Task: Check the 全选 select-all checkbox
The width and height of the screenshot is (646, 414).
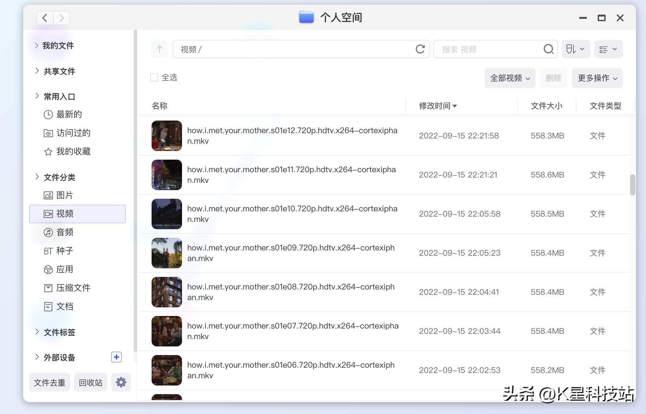Action: 154,77
